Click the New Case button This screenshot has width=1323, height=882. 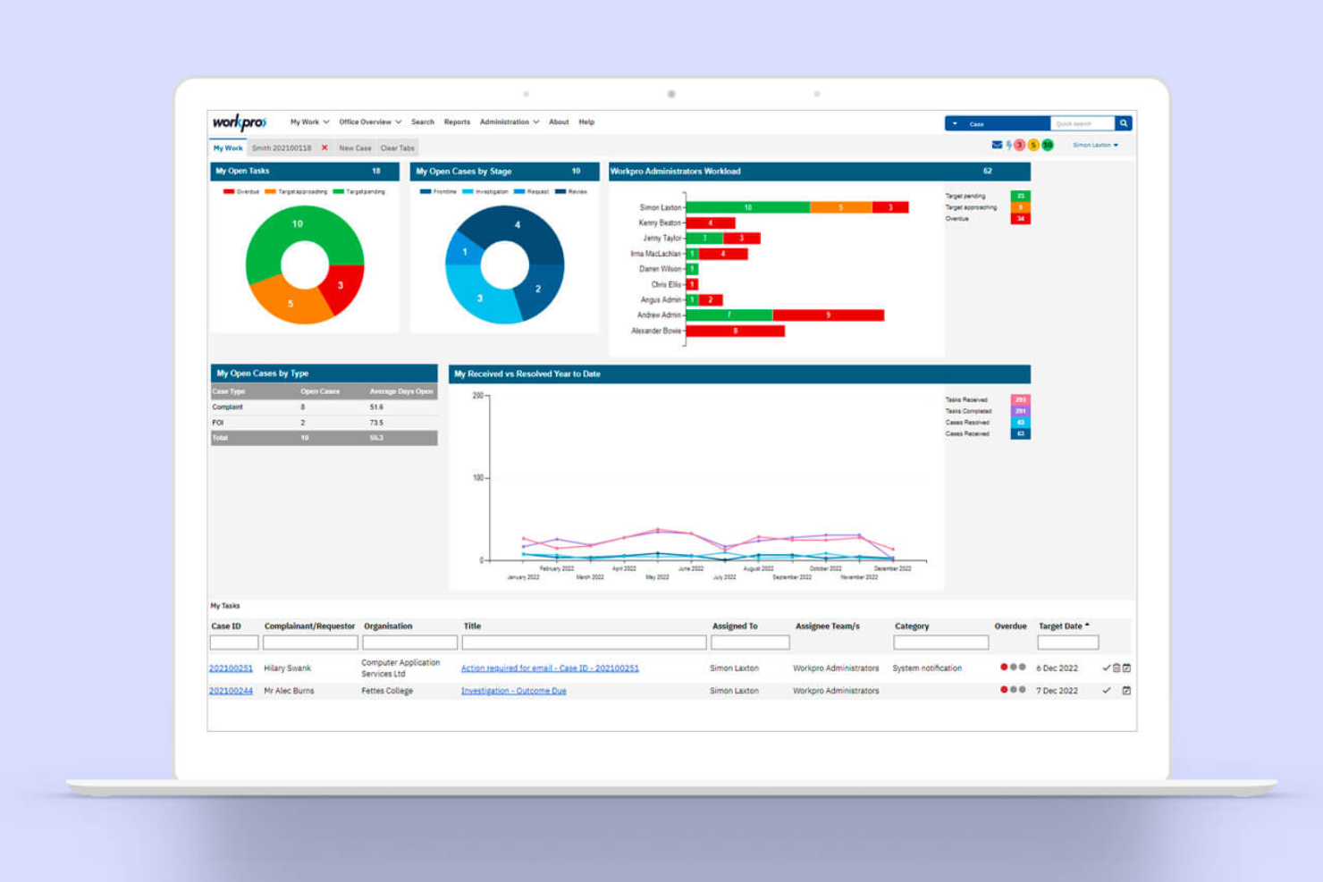(x=355, y=147)
